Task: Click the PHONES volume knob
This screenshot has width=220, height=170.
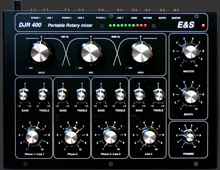Action: (189, 137)
